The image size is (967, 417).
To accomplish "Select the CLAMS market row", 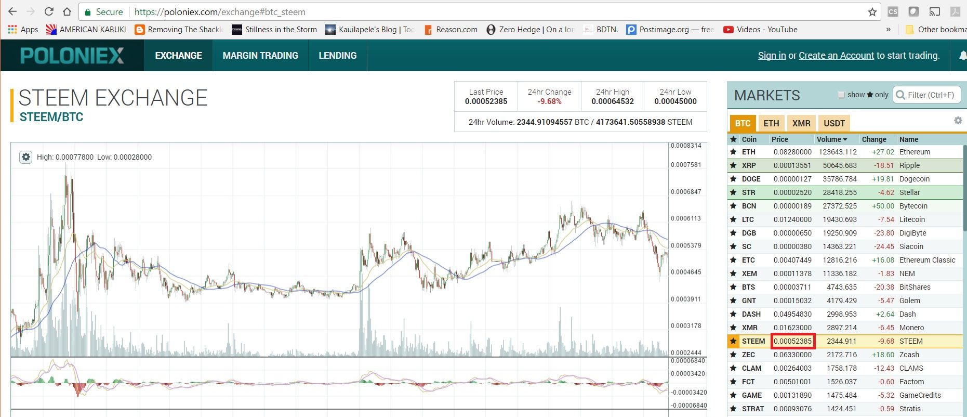I will coord(845,368).
